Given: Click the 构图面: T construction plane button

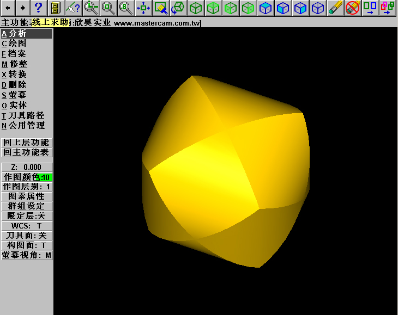Looking at the screenshot, I should (27, 245).
